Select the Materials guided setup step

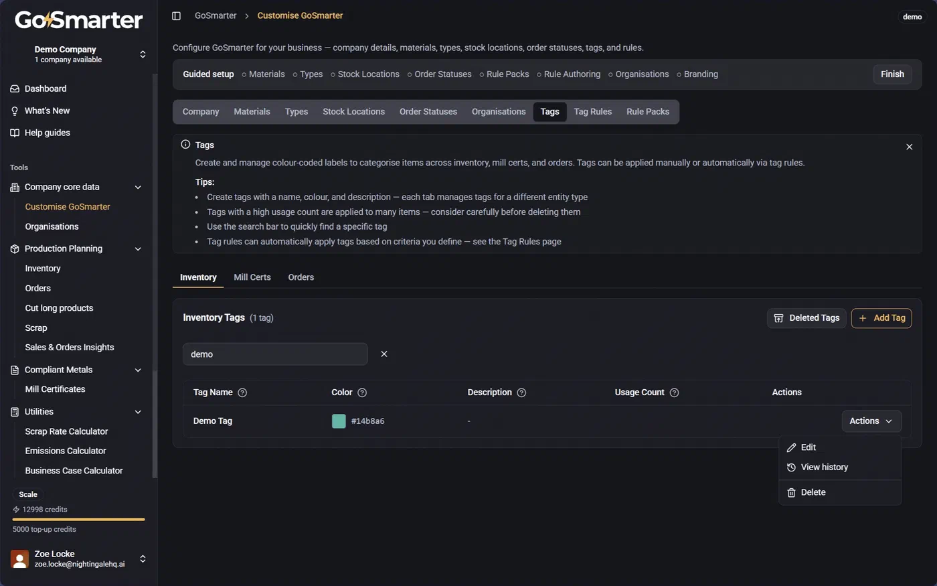pos(263,74)
